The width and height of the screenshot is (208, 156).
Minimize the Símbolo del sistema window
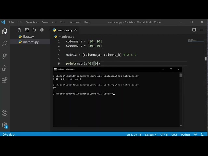[x=163, y=69]
